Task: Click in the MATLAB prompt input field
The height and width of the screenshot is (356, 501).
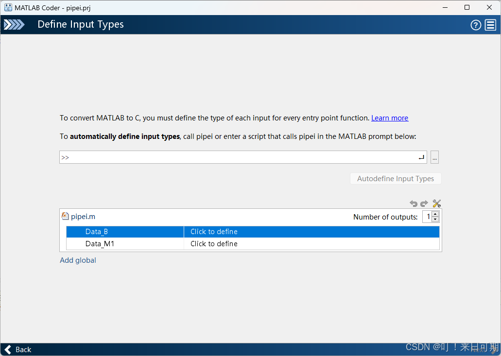Action: point(243,157)
